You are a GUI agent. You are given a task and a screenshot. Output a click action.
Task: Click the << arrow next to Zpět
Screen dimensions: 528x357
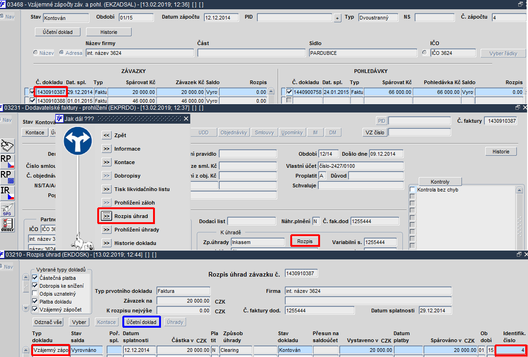tap(107, 135)
